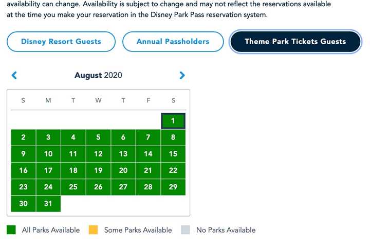370x247 pixels.
Task: Click the August 2020 month heading
Action: 98,76
